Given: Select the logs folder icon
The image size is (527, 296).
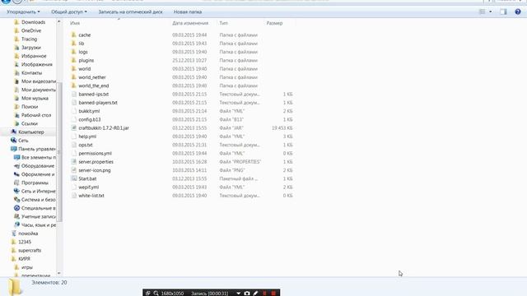Looking at the screenshot, I should (74, 52).
